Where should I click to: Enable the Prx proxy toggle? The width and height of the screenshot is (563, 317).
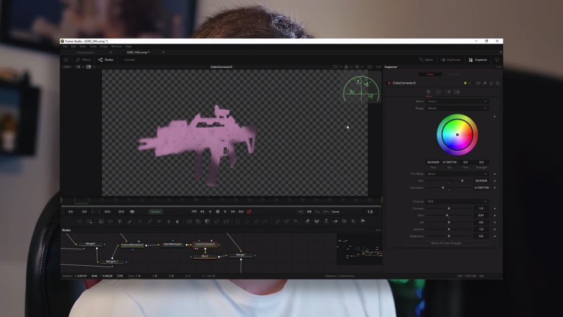pyautogui.click(x=317, y=212)
